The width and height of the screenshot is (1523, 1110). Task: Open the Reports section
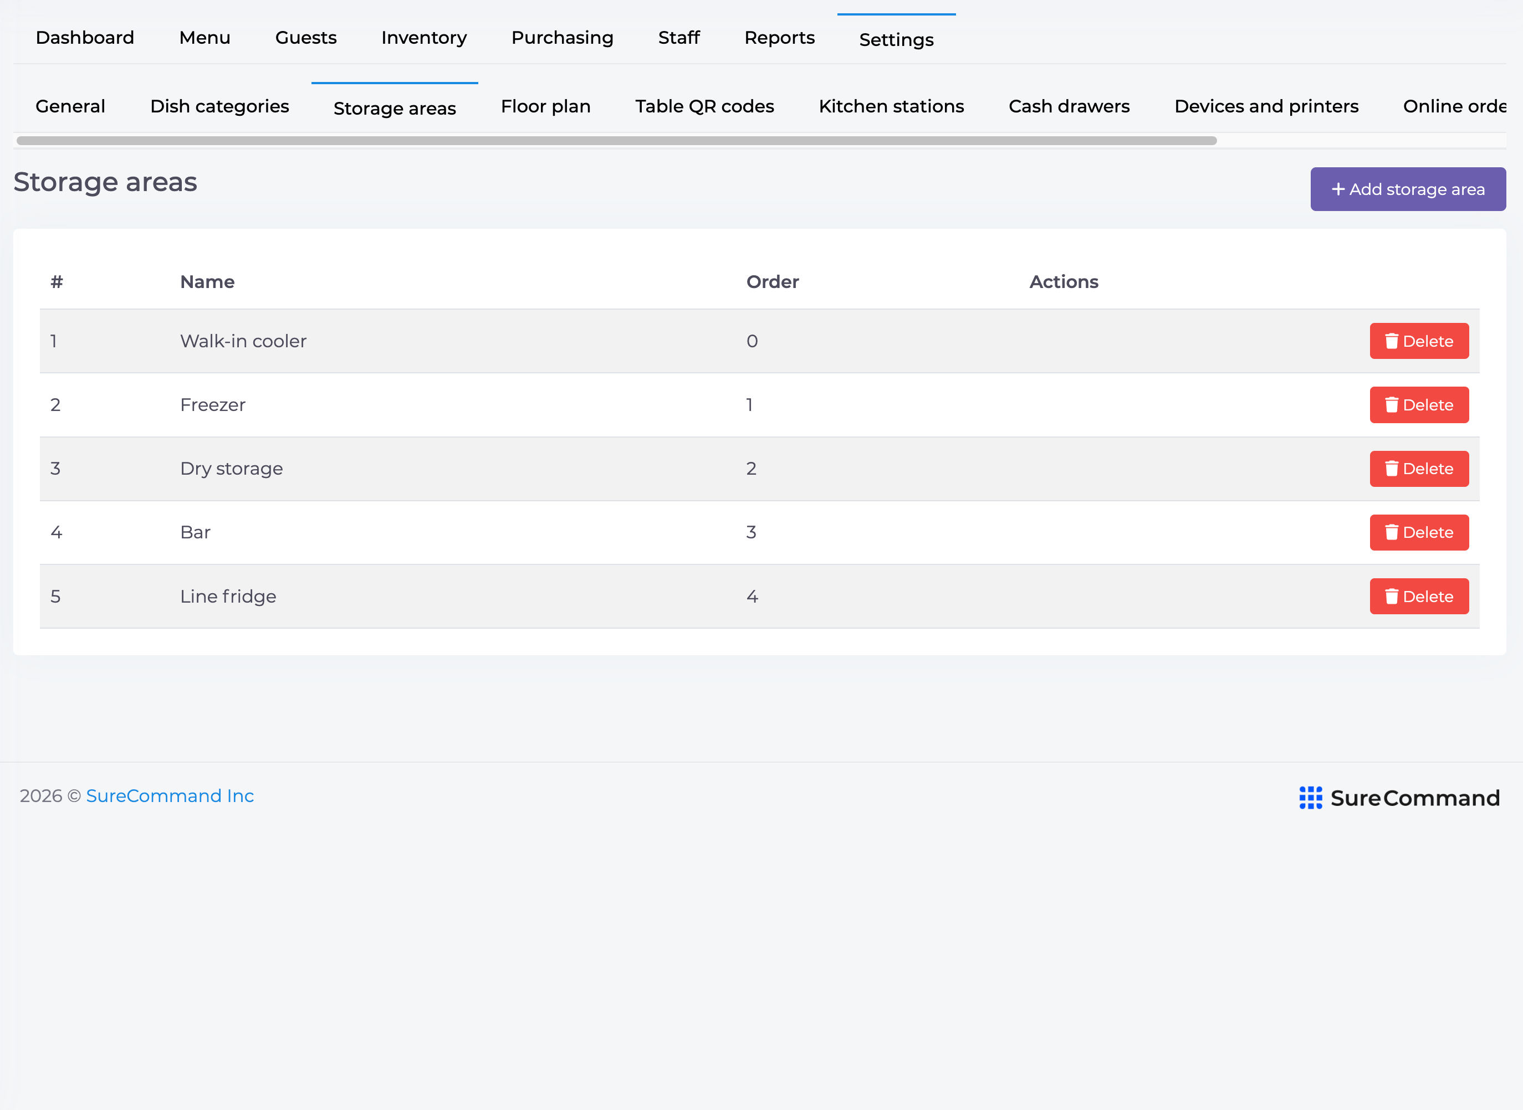point(780,38)
